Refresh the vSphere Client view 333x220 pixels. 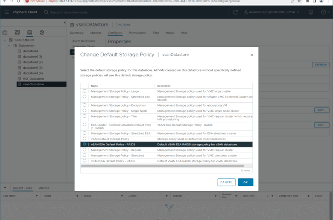[x=235, y=12]
